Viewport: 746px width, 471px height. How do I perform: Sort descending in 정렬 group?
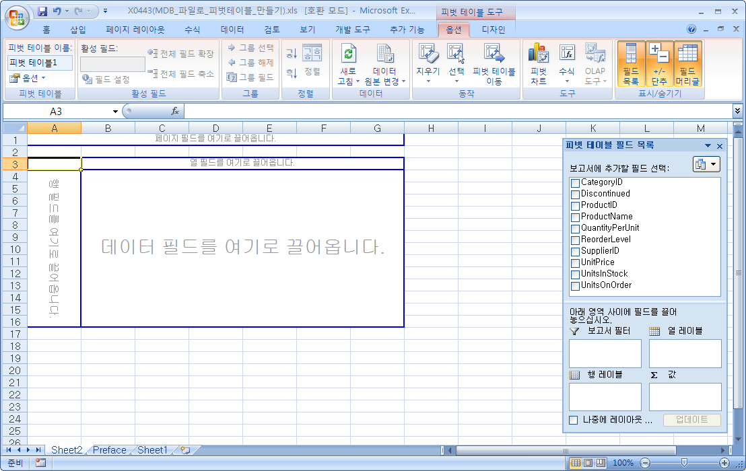point(291,73)
